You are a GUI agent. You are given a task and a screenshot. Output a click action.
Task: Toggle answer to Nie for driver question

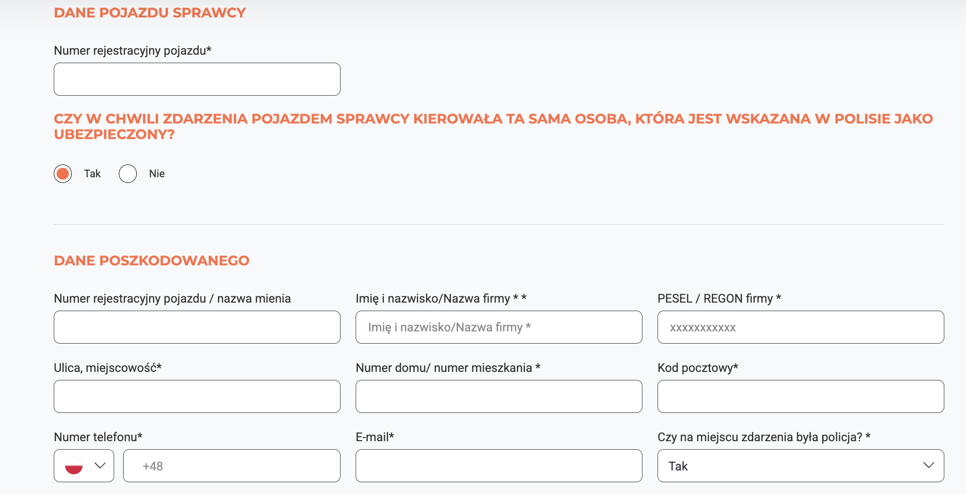tap(127, 173)
